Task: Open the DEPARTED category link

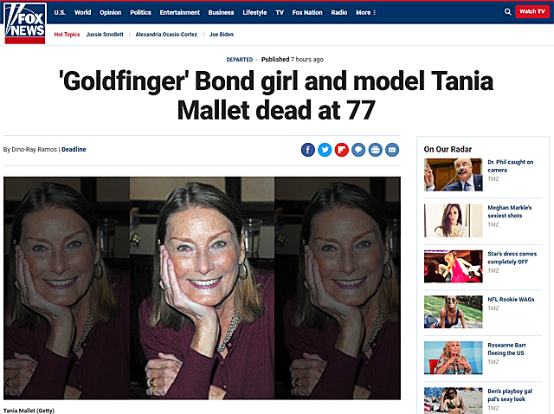Action: pyautogui.click(x=240, y=60)
